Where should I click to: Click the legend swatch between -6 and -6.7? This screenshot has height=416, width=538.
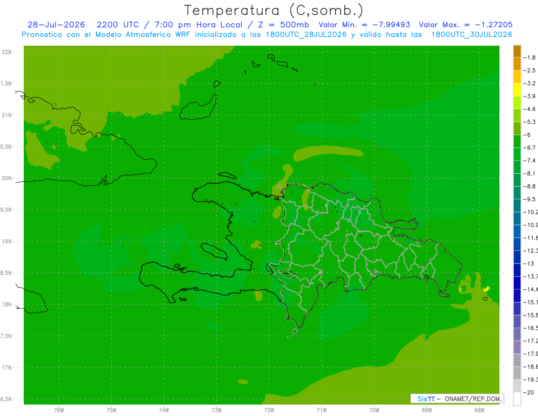(517, 141)
